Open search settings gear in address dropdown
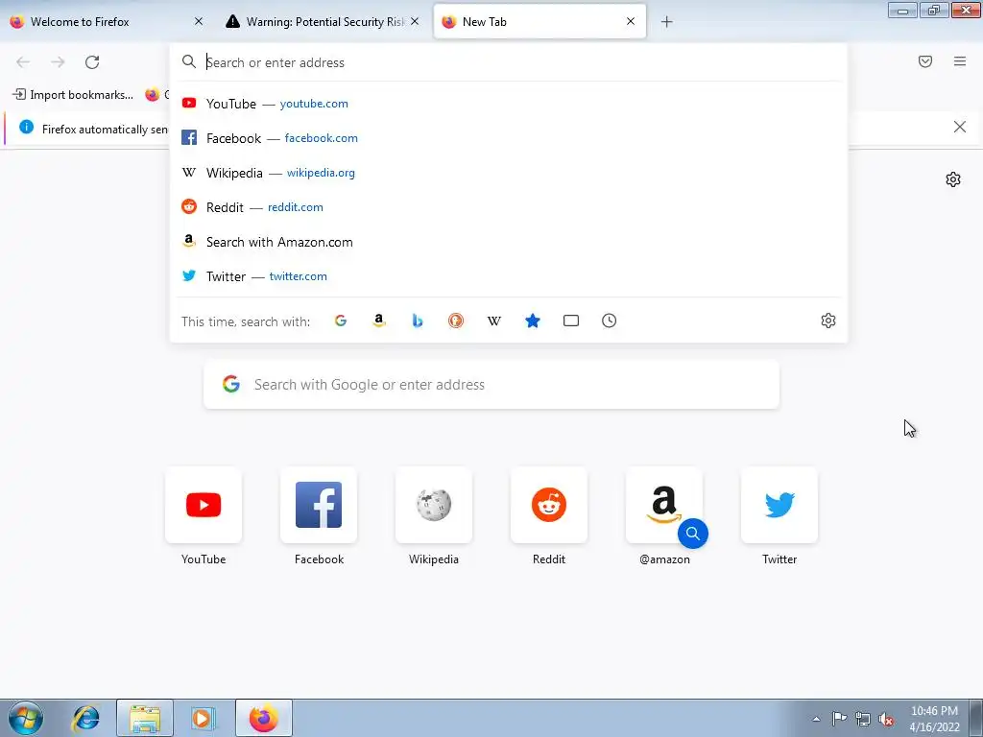 [828, 321]
